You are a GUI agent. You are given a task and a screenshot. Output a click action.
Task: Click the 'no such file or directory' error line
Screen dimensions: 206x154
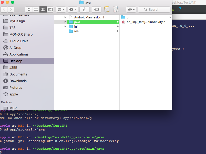tap(46, 118)
